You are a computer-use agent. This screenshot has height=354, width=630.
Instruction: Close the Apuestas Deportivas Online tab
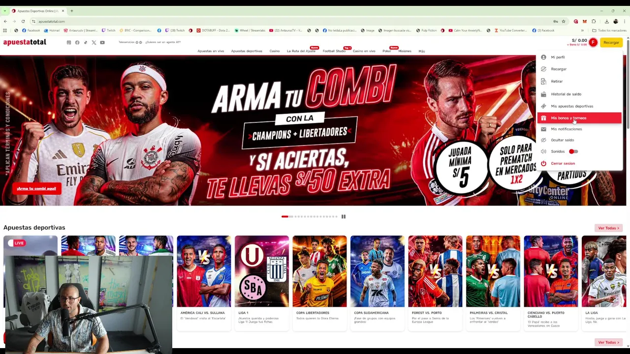[63, 11]
